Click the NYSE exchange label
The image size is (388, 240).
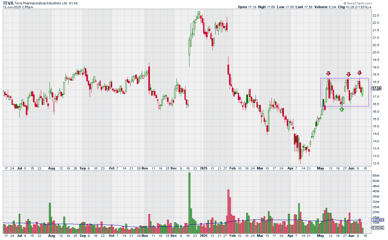point(74,3)
